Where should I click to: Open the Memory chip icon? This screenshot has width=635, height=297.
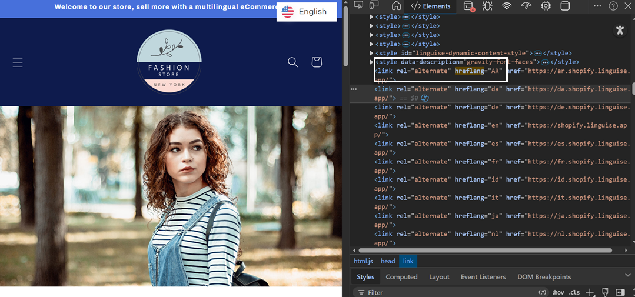pos(546,6)
